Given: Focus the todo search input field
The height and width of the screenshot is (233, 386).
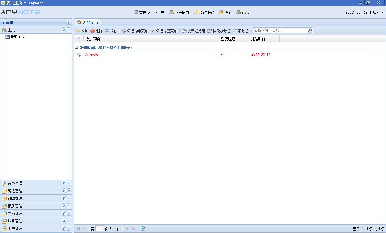Looking at the screenshot, I should [x=280, y=30].
